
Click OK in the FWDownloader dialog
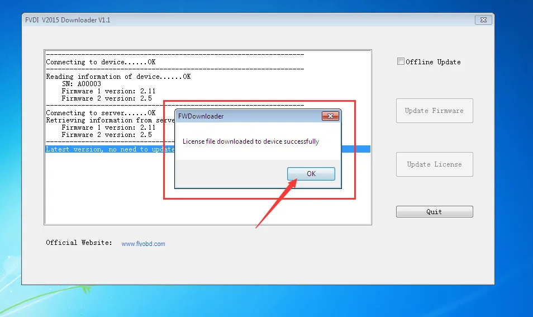tap(311, 174)
